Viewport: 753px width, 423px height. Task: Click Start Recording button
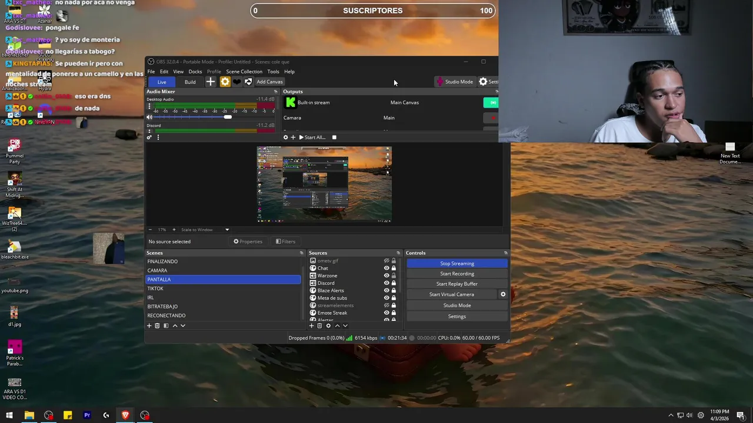(457, 274)
